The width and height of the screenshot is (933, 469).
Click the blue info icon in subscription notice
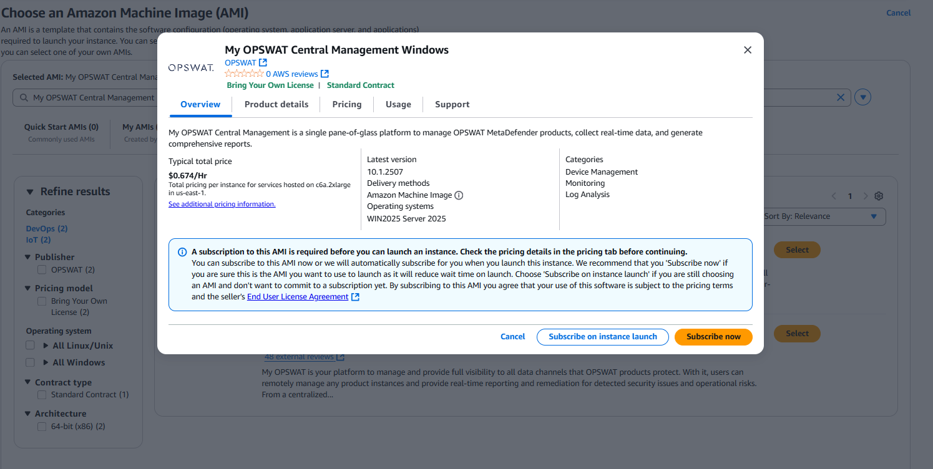point(182,252)
